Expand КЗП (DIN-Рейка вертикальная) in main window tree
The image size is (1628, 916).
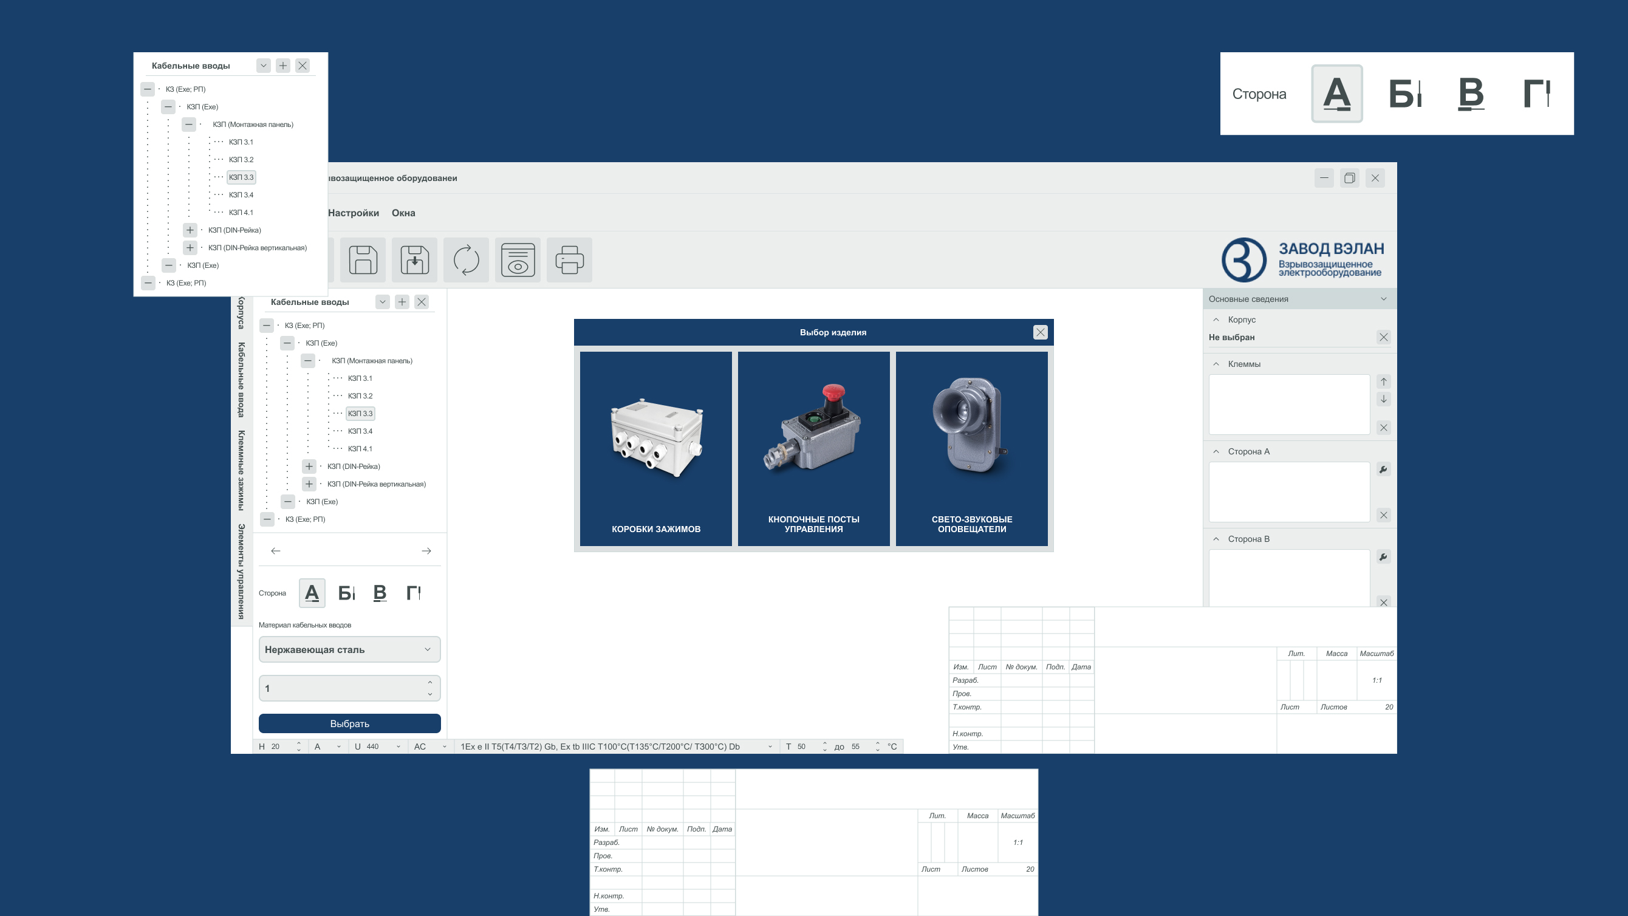point(309,484)
